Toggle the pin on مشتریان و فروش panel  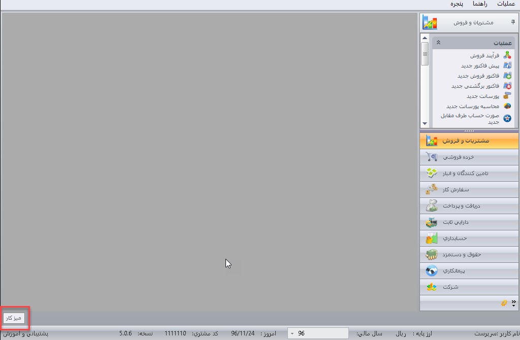point(513,22)
